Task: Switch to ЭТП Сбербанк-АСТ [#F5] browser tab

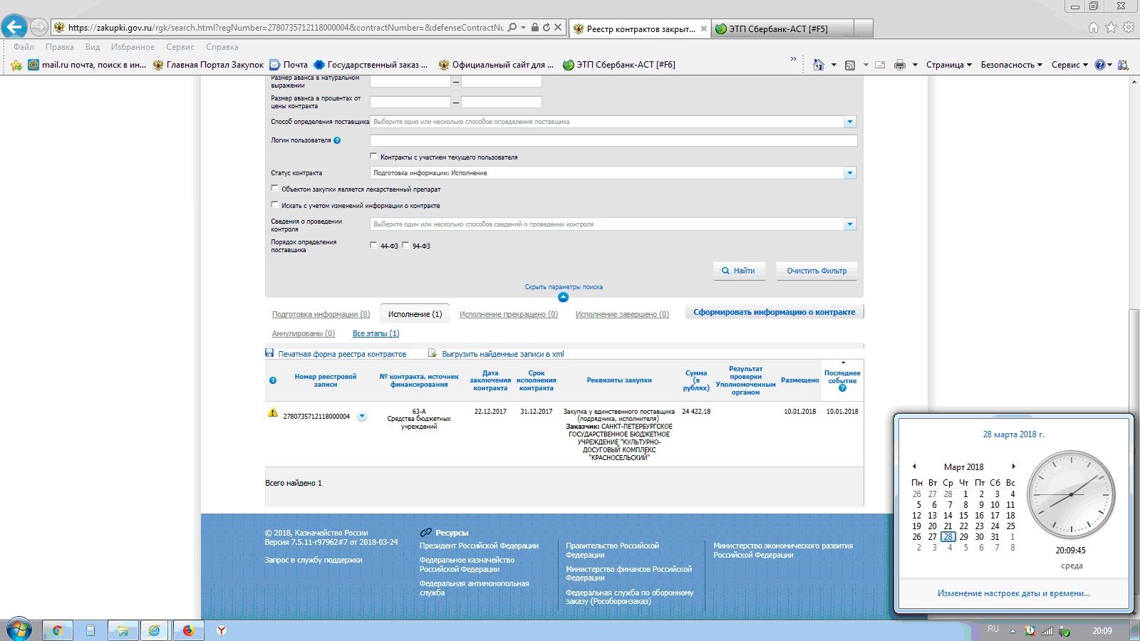Action: (783, 28)
